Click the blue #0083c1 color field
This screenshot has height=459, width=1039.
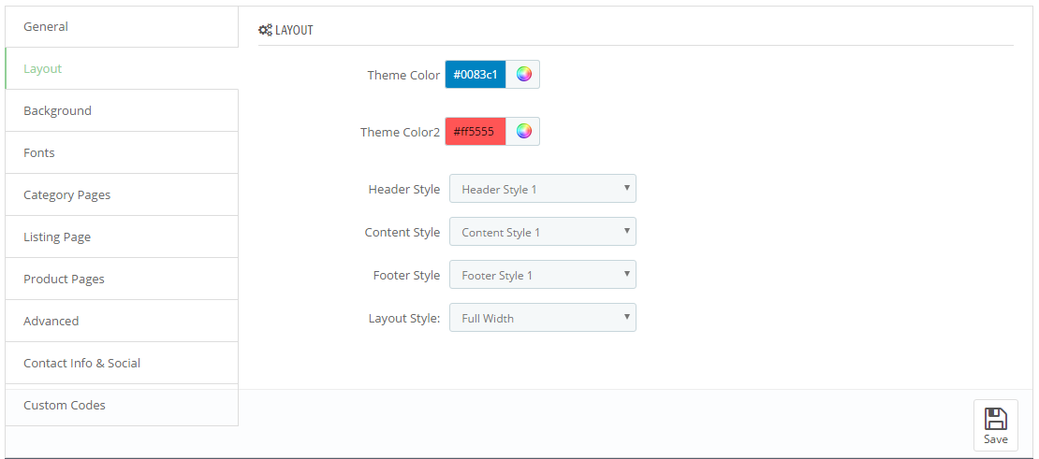pyautogui.click(x=476, y=74)
